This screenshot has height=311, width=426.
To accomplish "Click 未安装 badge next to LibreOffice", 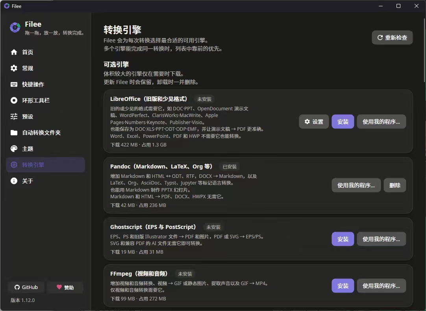I will click(x=204, y=99).
